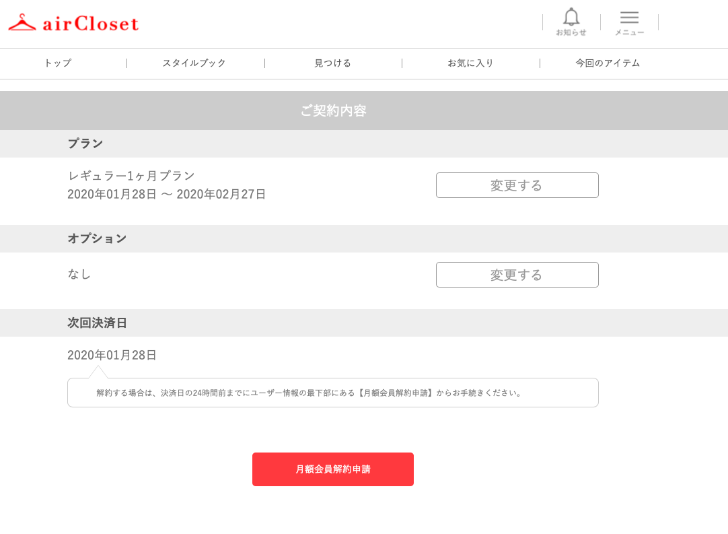Open notifications via the bell icon
728x534 pixels.
tap(571, 18)
